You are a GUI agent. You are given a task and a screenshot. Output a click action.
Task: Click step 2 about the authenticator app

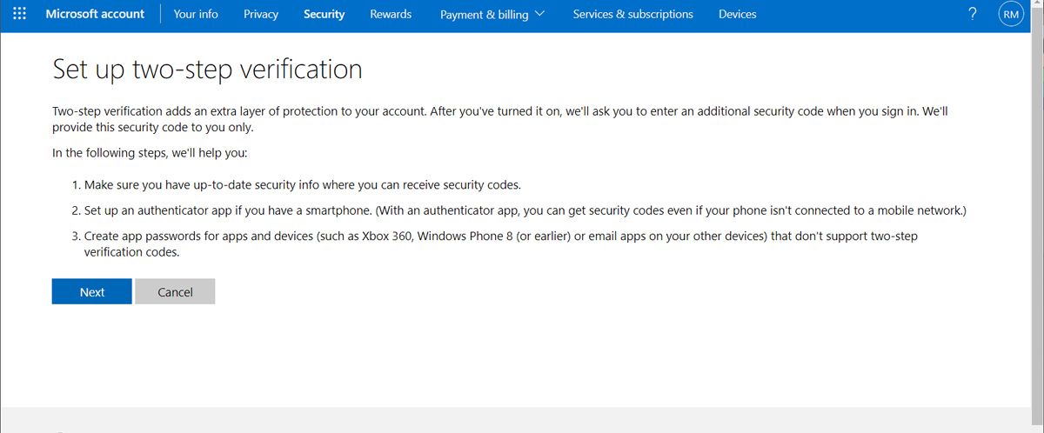[x=525, y=210]
